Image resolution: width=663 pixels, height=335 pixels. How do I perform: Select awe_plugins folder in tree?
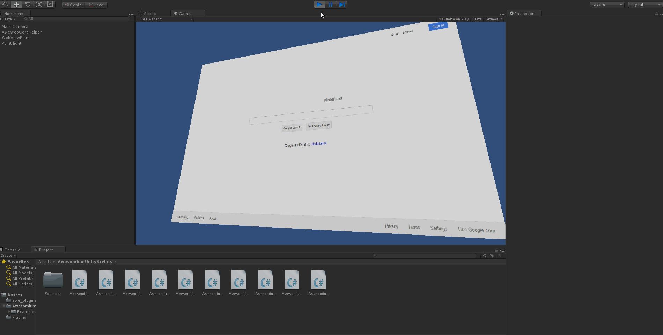[21, 300]
